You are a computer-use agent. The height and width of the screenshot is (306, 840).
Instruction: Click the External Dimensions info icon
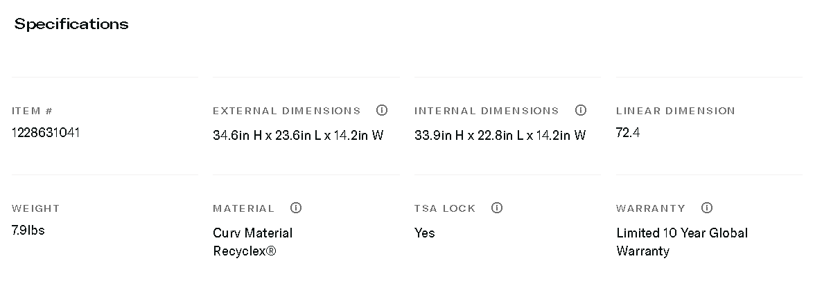coord(381,110)
